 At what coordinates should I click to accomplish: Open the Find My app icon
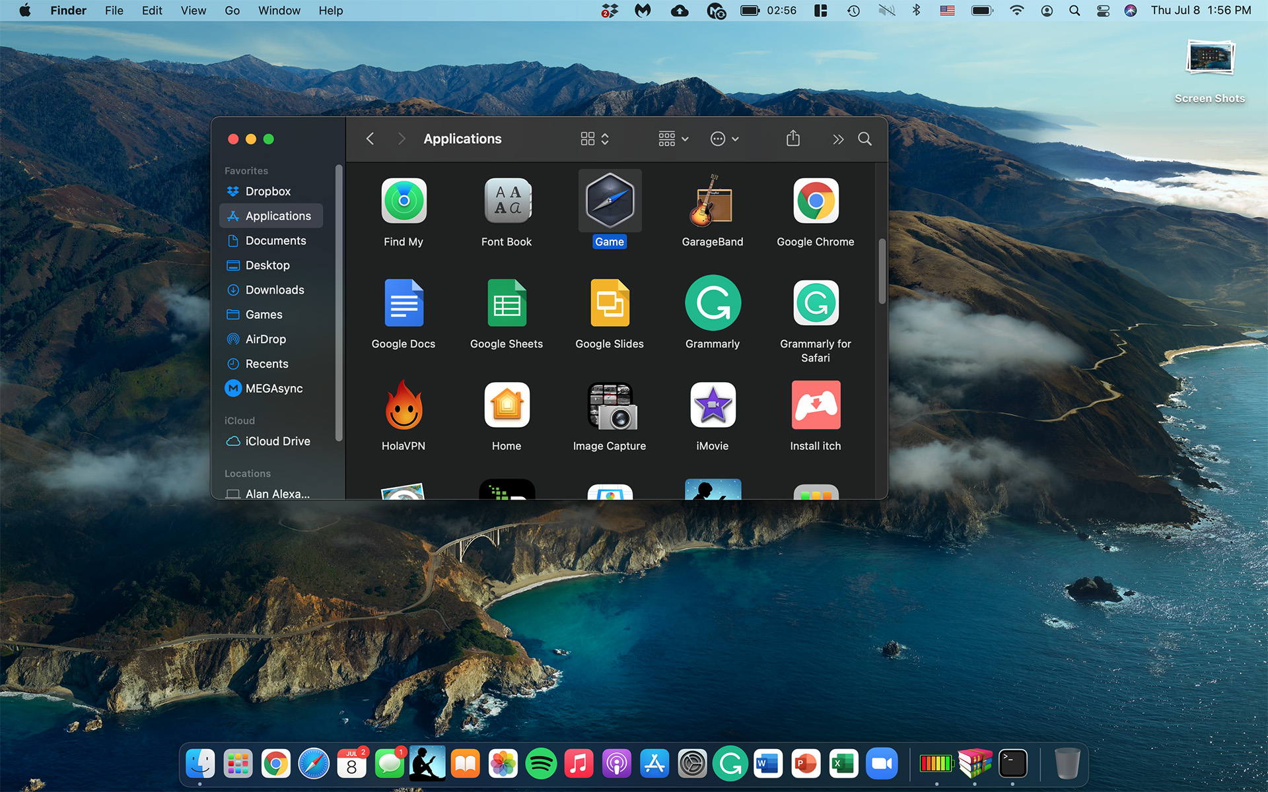pyautogui.click(x=404, y=201)
